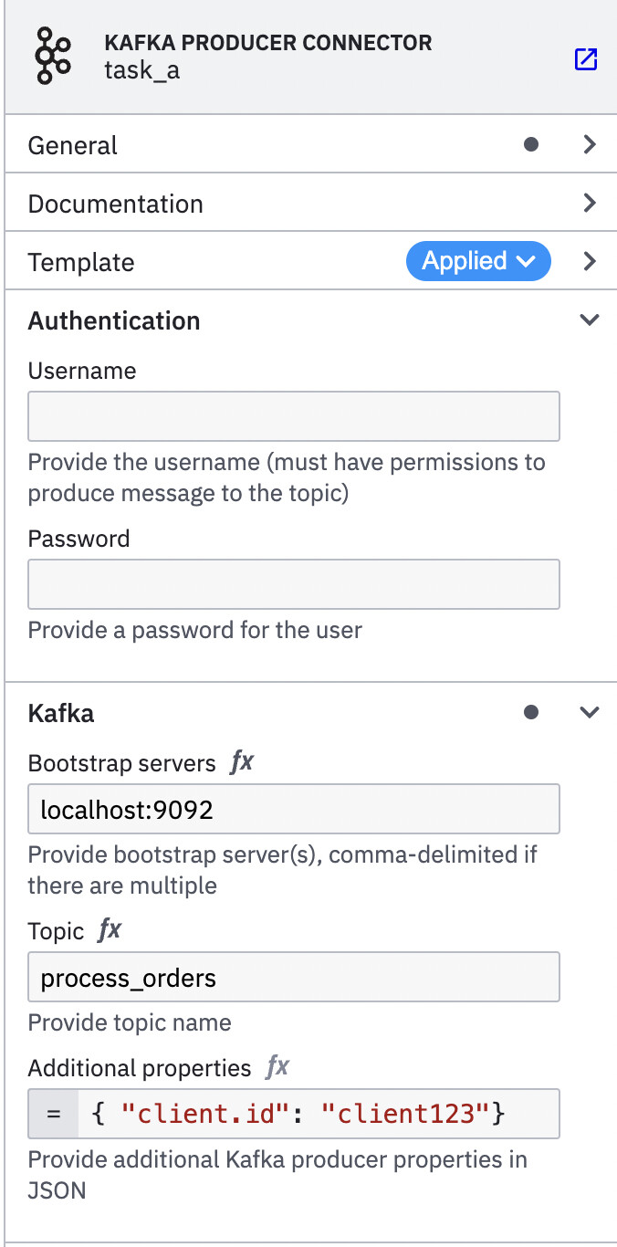Viewport: 617px width, 1247px height.
Task: Focus the Password input field
Action: click(x=294, y=584)
